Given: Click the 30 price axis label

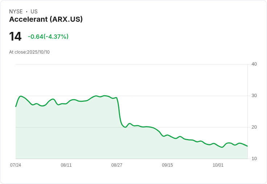Looking at the screenshot, I should pyautogui.click(x=254, y=96).
